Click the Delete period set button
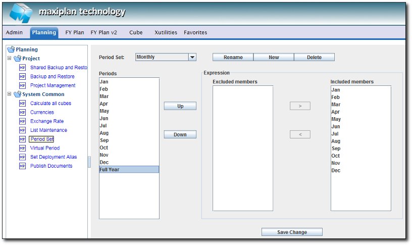The height and width of the screenshot is (245, 412). coord(314,58)
